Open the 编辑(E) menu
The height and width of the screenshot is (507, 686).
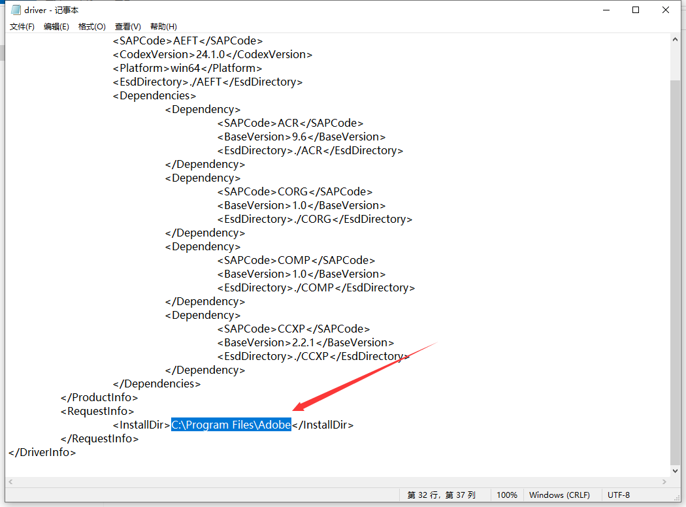56,27
